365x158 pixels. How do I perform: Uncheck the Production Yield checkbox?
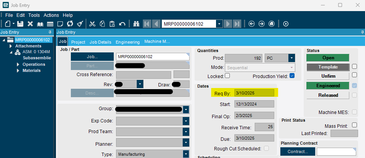(292, 76)
